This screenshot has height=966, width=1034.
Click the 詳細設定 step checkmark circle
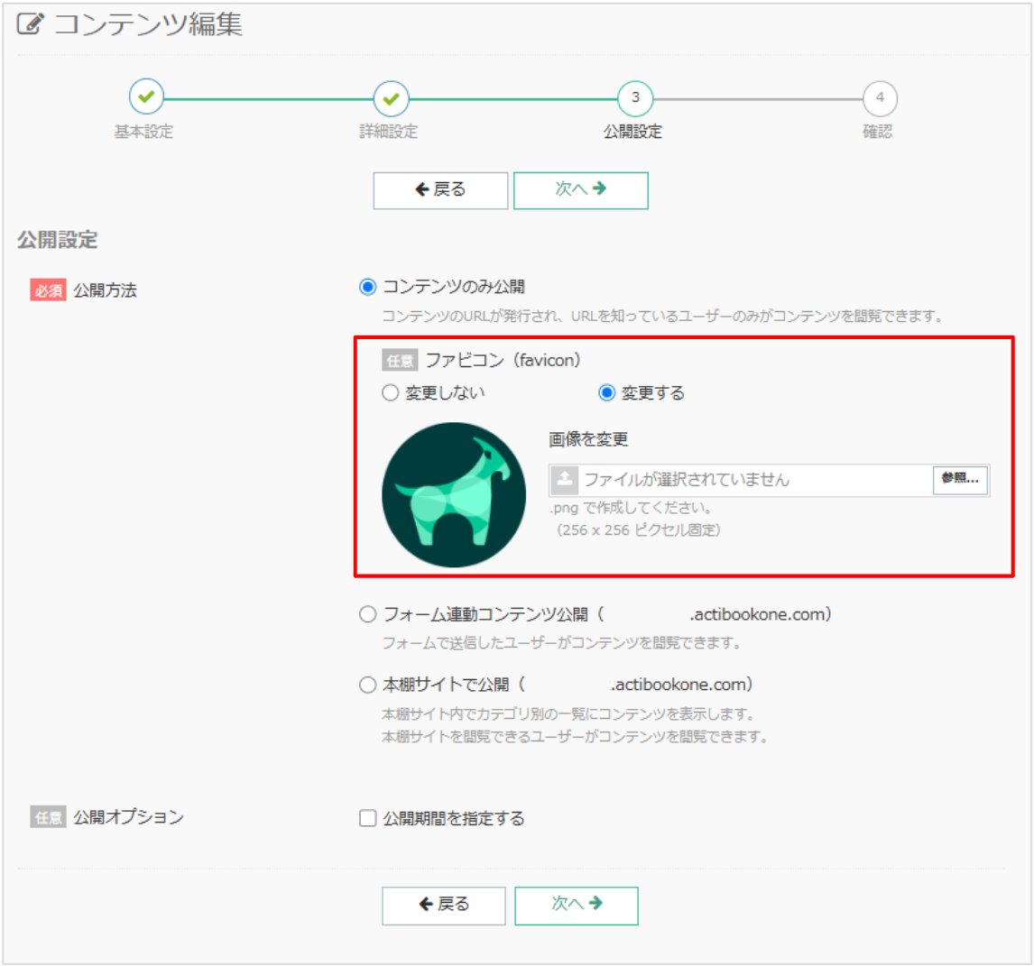coord(391,97)
